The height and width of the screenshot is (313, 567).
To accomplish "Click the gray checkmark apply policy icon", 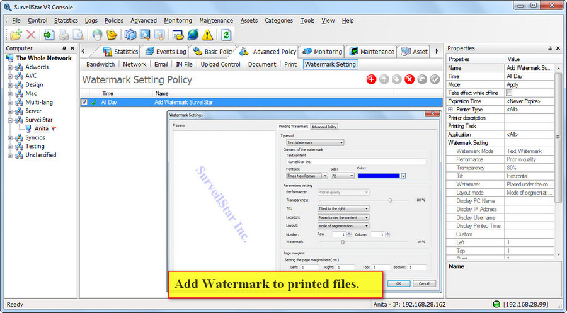I will click(x=435, y=79).
